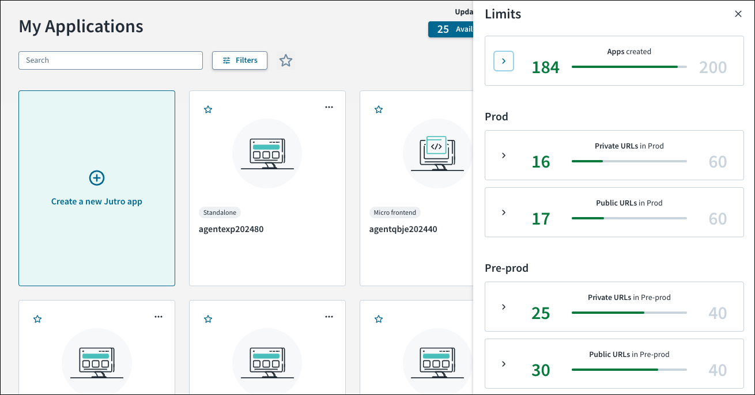Favorite the app card below agentexp202480
755x395 pixels.
[208, 319]
